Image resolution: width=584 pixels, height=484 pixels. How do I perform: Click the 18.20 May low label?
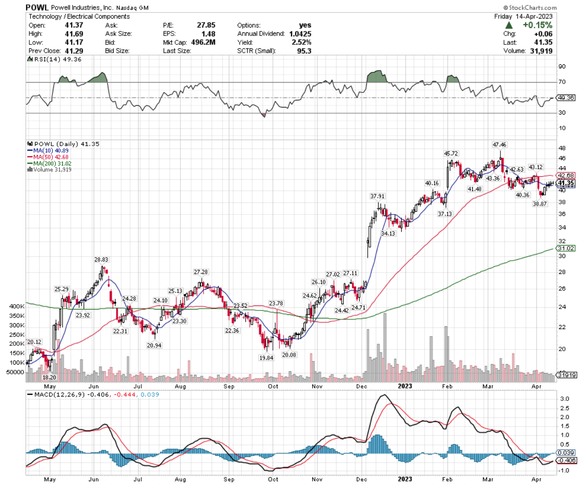click(49, 377)
